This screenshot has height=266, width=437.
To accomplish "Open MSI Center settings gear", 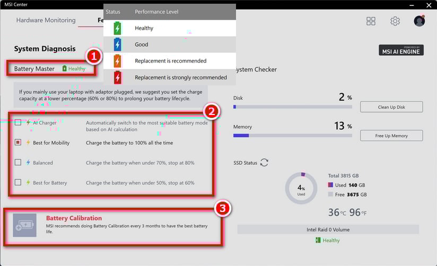I will [x=395, y=21].
